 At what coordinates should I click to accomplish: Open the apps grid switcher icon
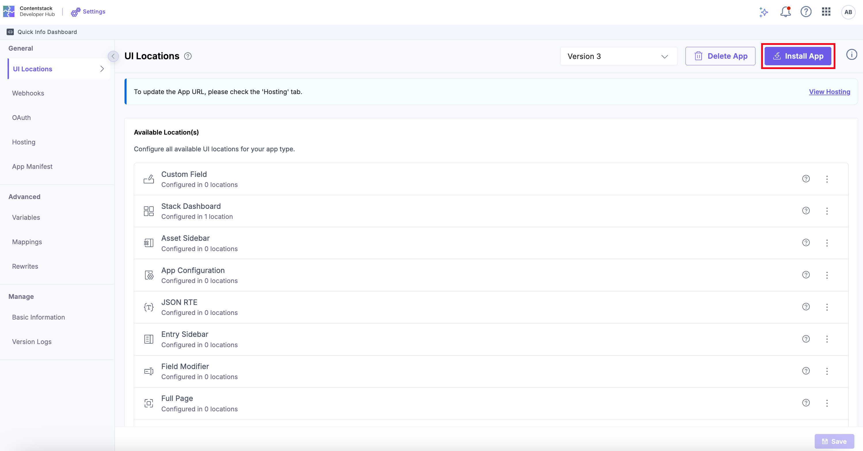[x=826, y=12]
